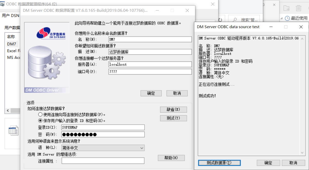The image size is (309, 170).
Task: Select 使用连接向导连接到达梦数据库(F) radio button
Action: click(40, 114)
